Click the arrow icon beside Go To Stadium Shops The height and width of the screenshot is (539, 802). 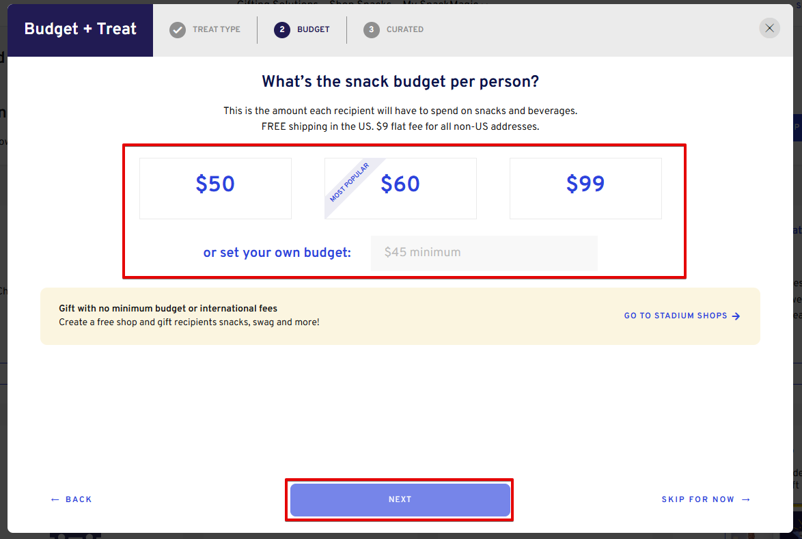click(736, 316)
